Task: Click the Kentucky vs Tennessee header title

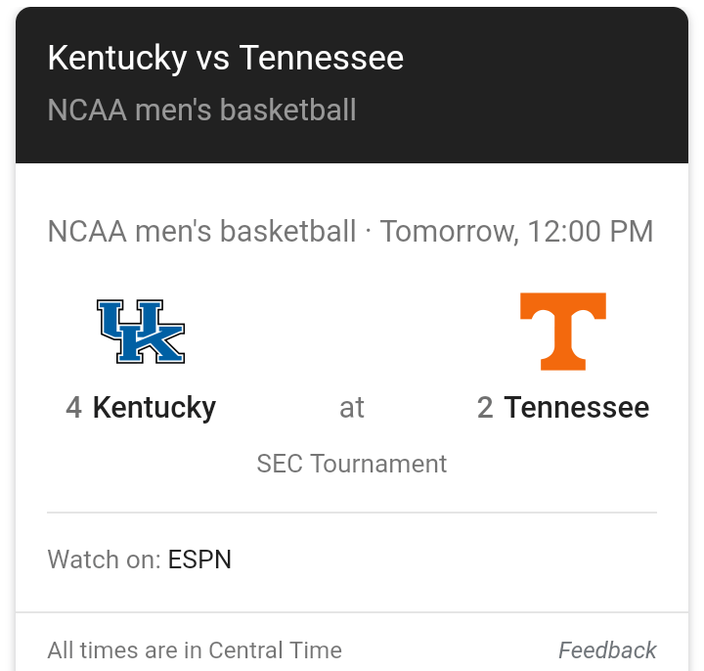Action: 225,58
